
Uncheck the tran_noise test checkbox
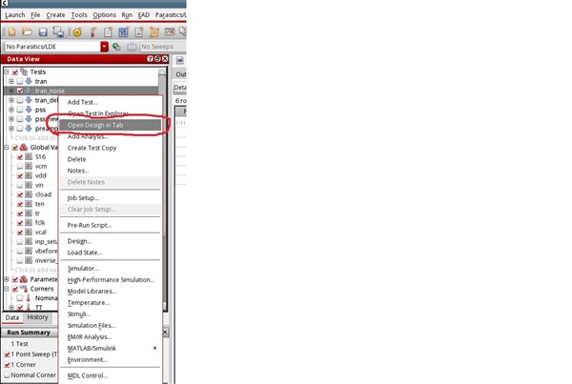coord(20,91)
